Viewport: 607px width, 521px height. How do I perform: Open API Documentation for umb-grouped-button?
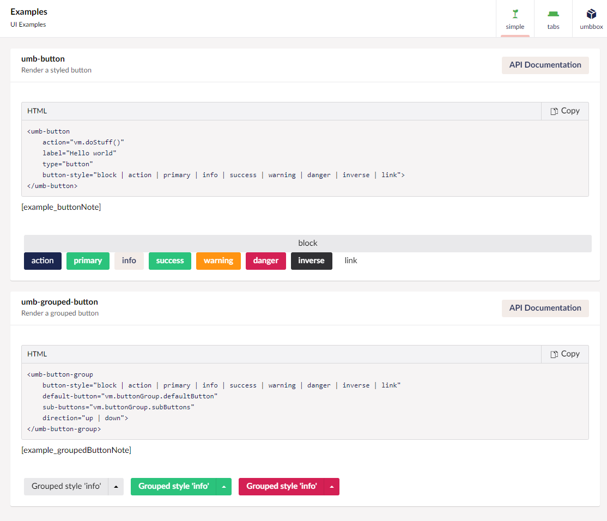(x=545, y=308)
